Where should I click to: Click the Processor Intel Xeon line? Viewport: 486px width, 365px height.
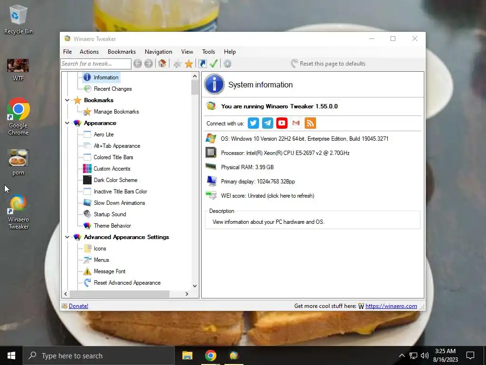point(285,153)
